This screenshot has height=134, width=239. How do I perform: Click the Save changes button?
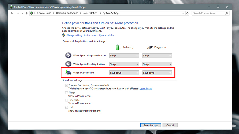tap(151, 125)
